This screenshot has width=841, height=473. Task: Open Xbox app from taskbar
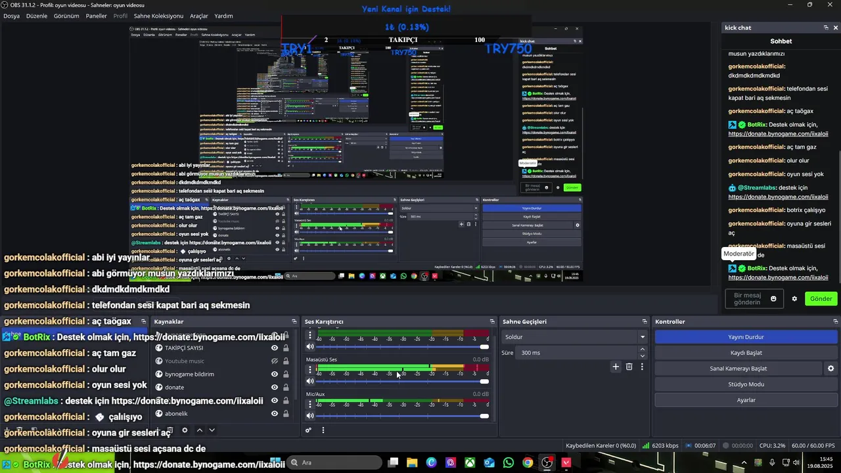coord(470,462)
